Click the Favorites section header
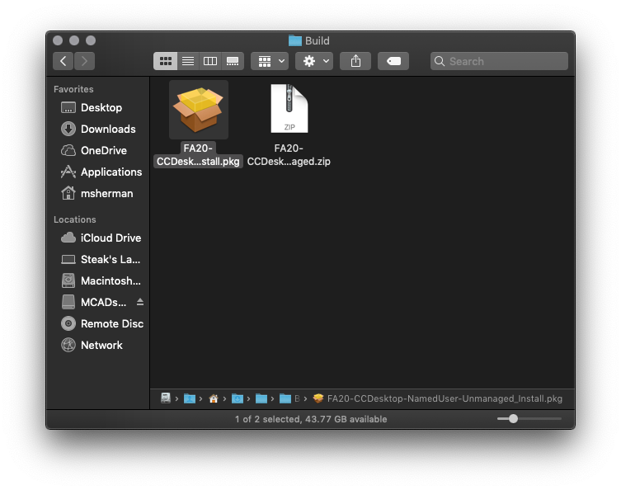The height and width of the screenshot is (490, 621). coord(73,89)
